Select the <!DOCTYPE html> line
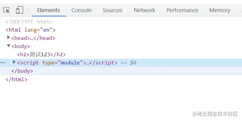This screenshot has height=121, width=242. (x=29, y=22)
